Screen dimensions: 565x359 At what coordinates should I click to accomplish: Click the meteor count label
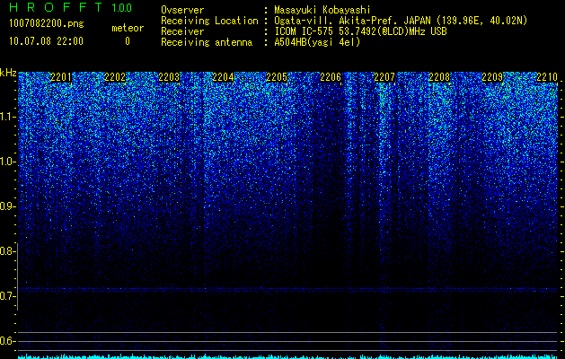click(128, 28)
